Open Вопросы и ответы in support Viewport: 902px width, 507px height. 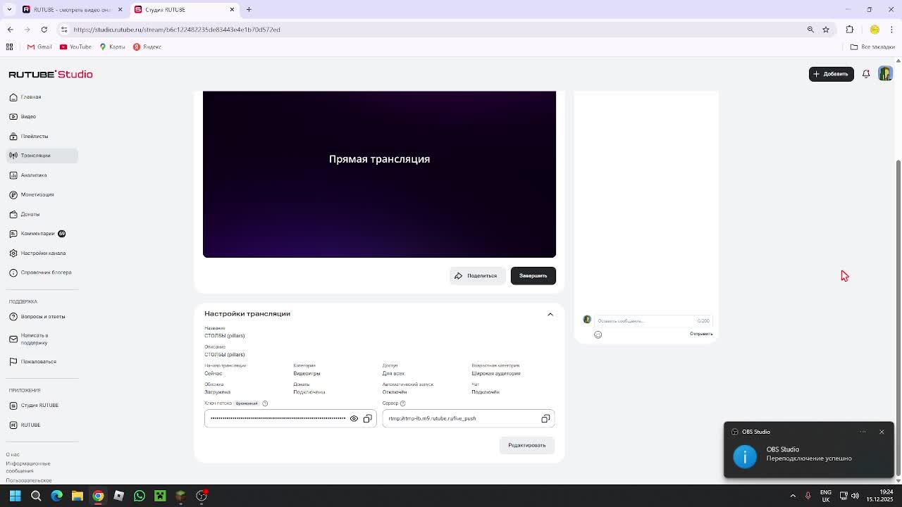pyautogui.click(x=37, y=317)
